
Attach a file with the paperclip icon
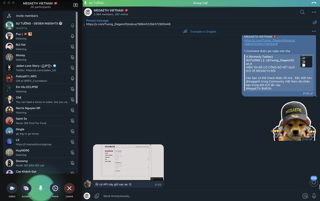tap(97, 196)
